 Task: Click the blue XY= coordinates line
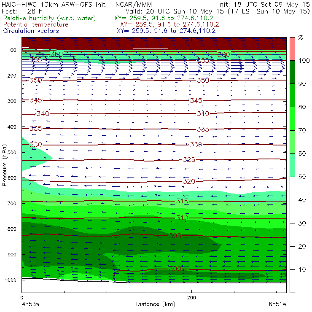coord(166,31)
